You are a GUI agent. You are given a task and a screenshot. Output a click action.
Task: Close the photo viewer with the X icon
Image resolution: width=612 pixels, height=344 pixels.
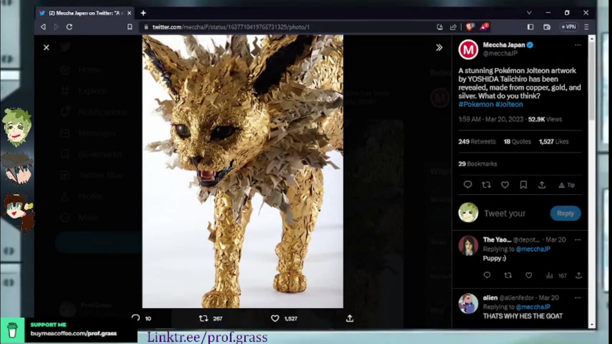pos(46,47)
